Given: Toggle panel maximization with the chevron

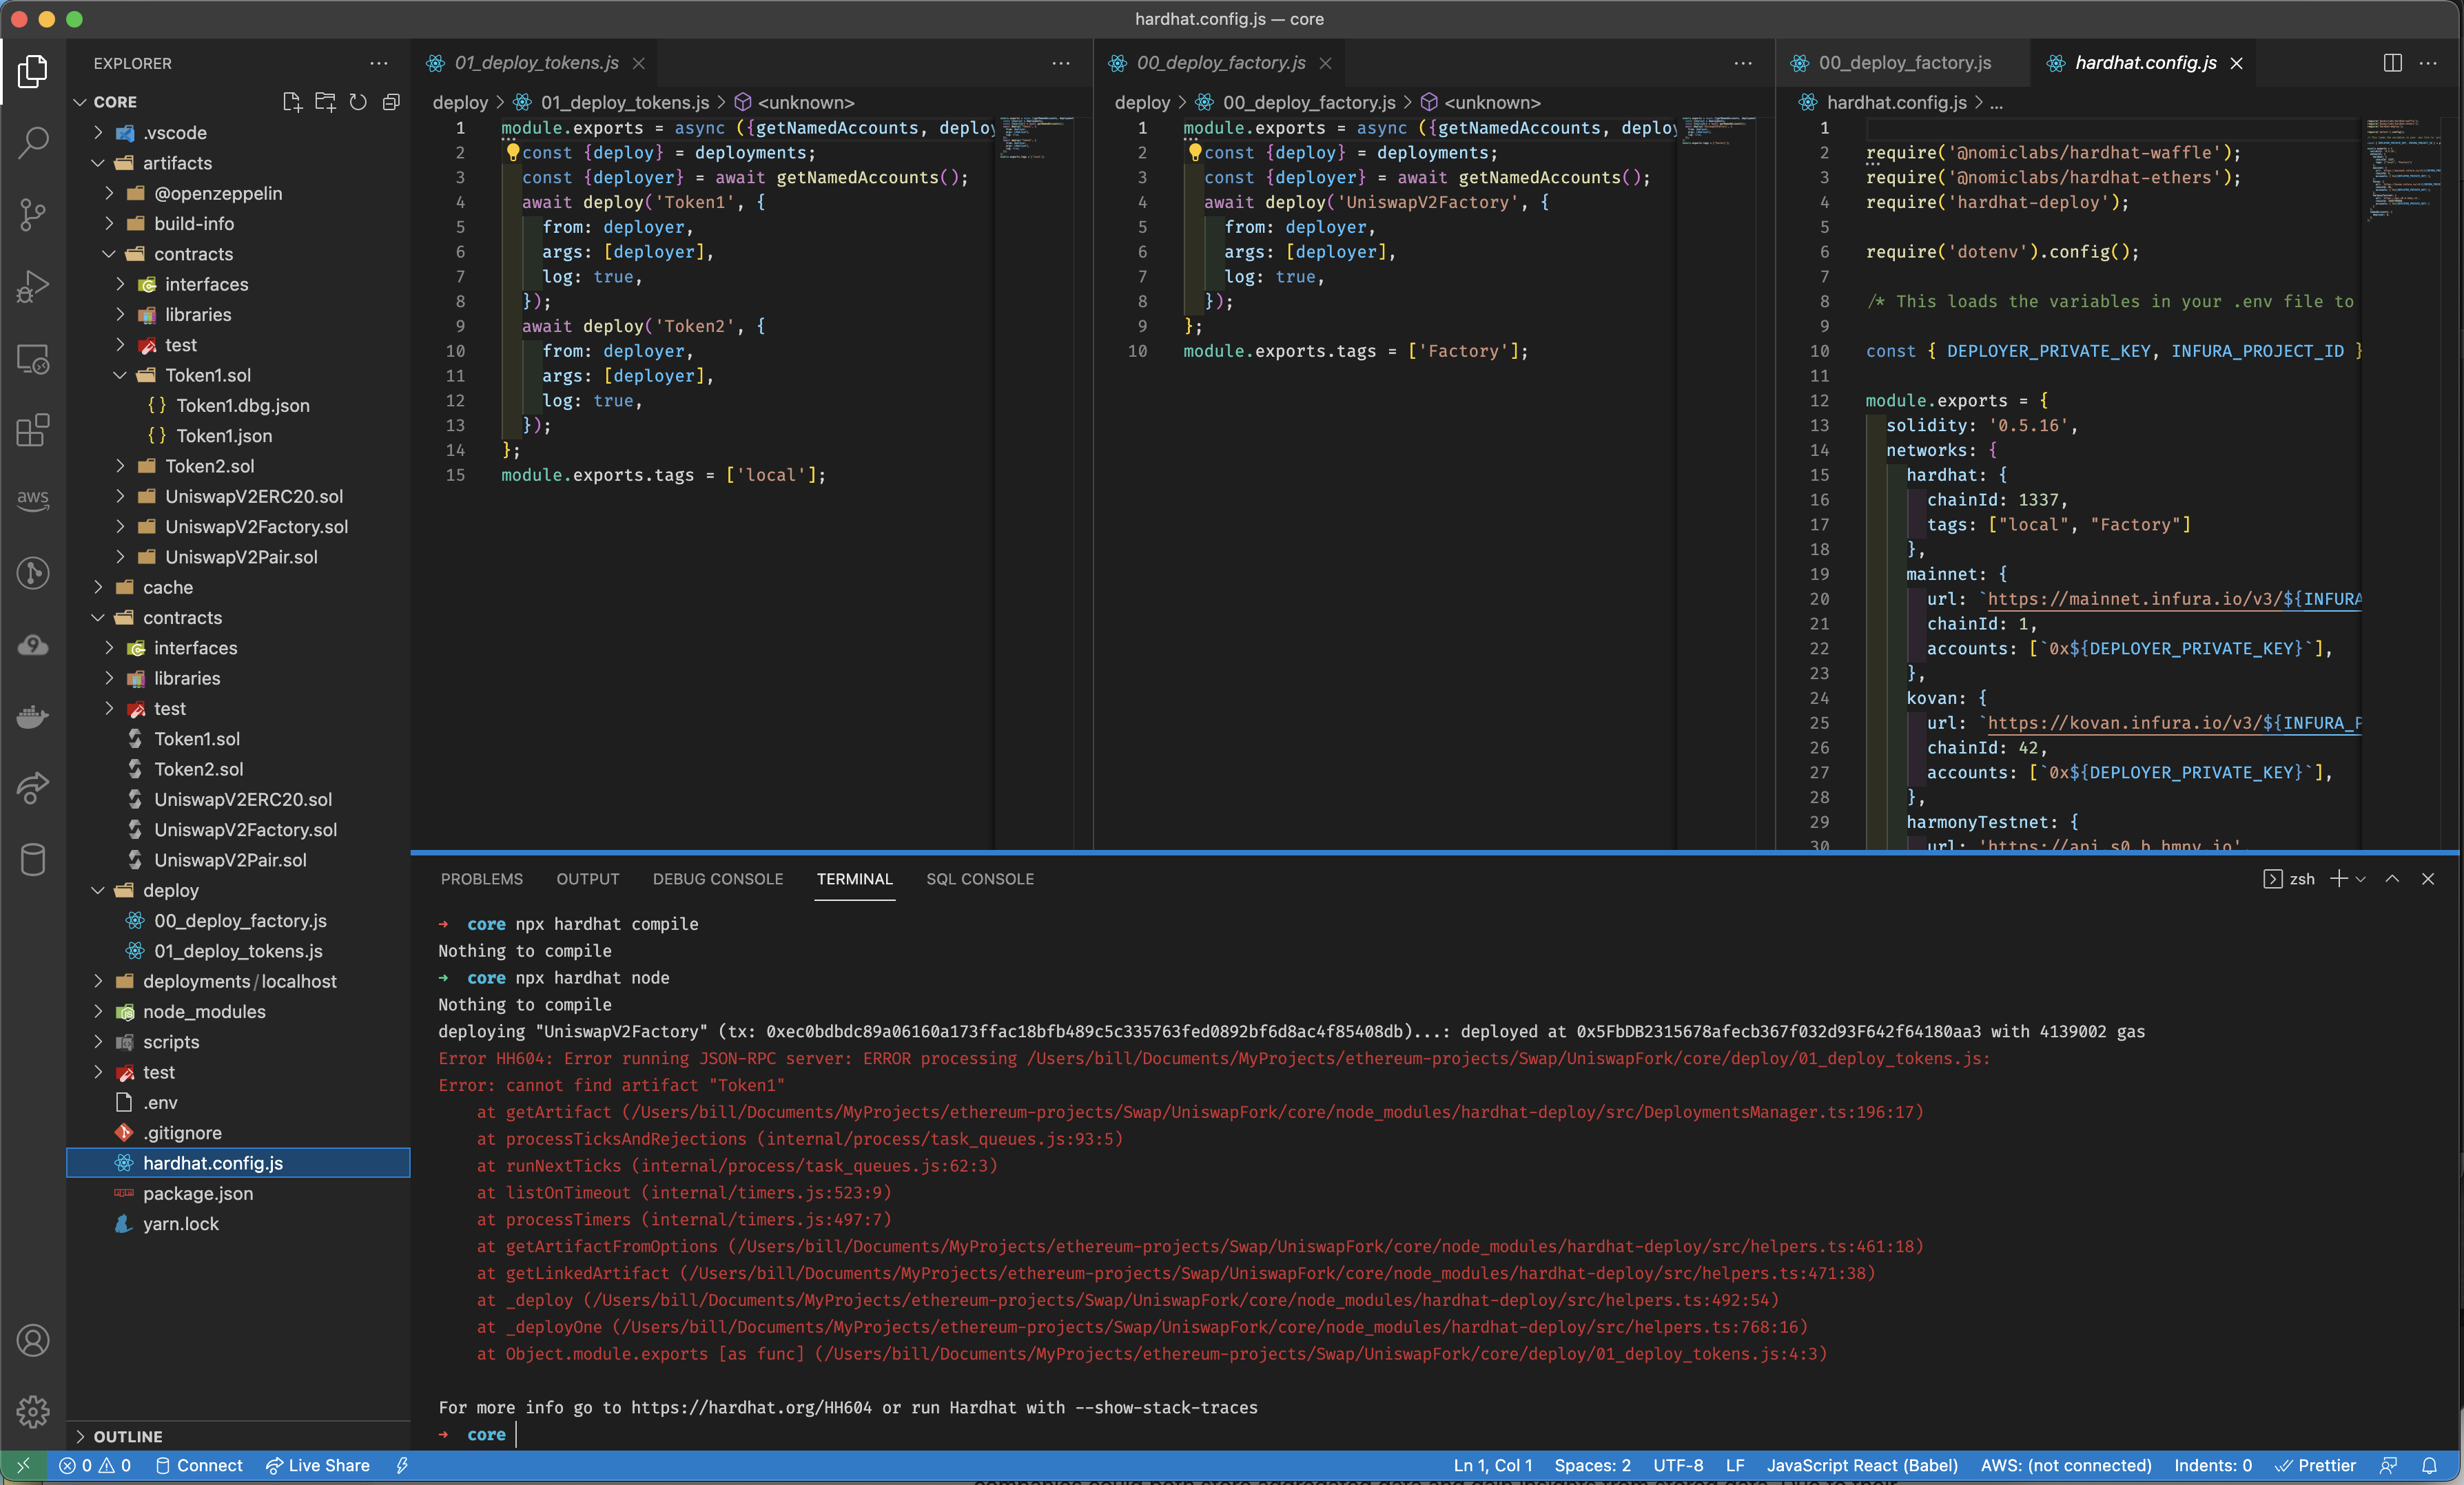Looking at the screenshot, I should click(x=2392, y=880).
